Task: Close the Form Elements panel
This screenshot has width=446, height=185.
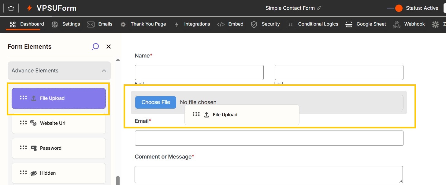Action: click(x=109, y=46)
